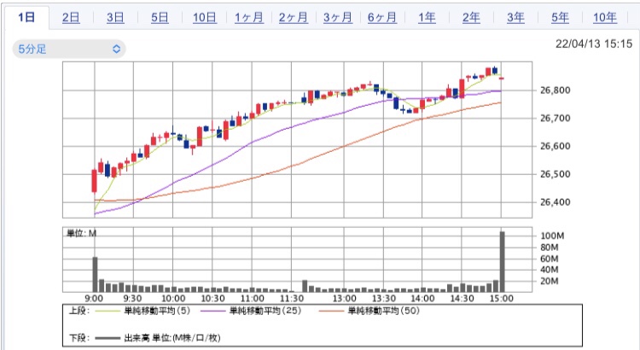
Task: Click the gray 出来高 legend line swatch
Action: point(108,338)
